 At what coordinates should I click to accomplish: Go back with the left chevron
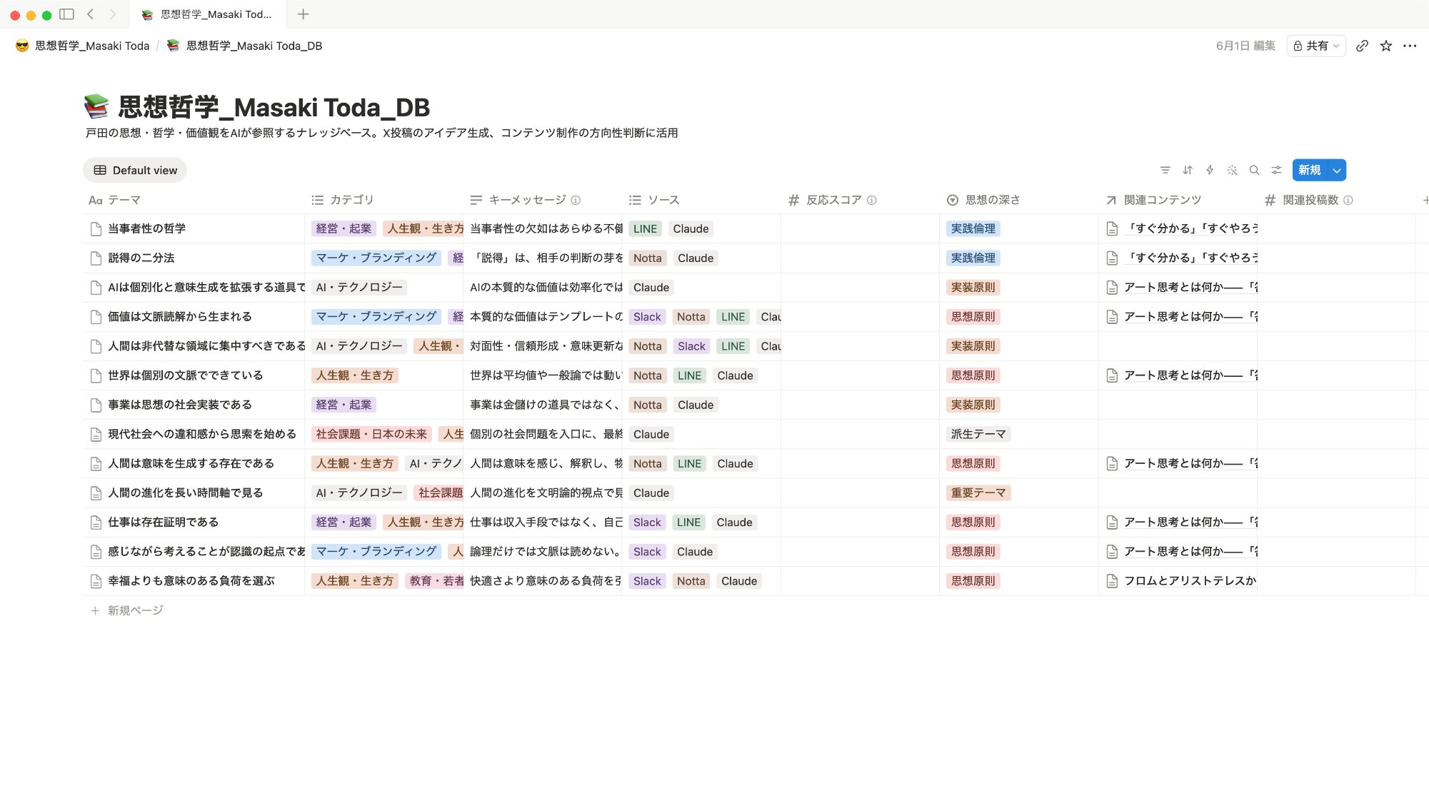91,14
